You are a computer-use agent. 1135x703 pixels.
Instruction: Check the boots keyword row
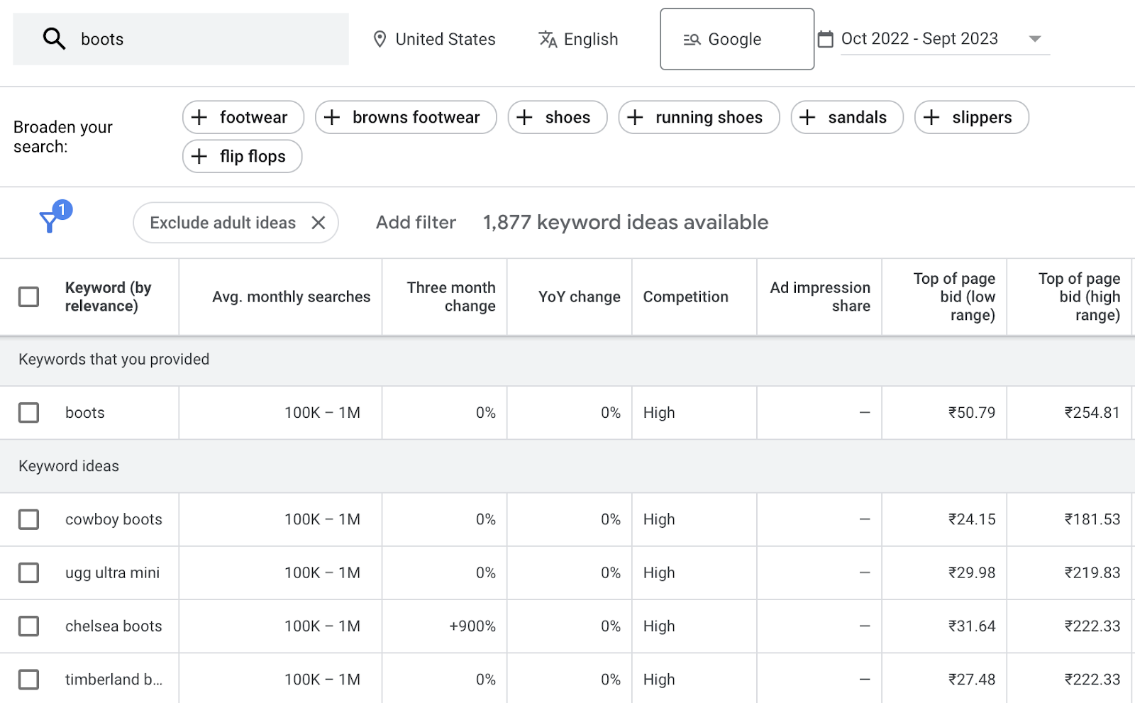click(28, 412)
